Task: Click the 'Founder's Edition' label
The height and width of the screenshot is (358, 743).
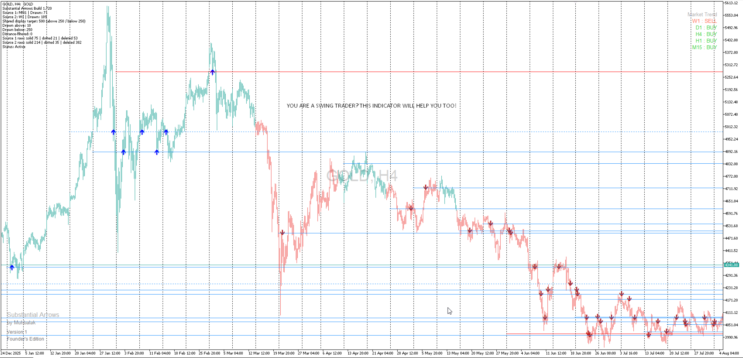Action: pyautogui.click(x=26, y=339)
